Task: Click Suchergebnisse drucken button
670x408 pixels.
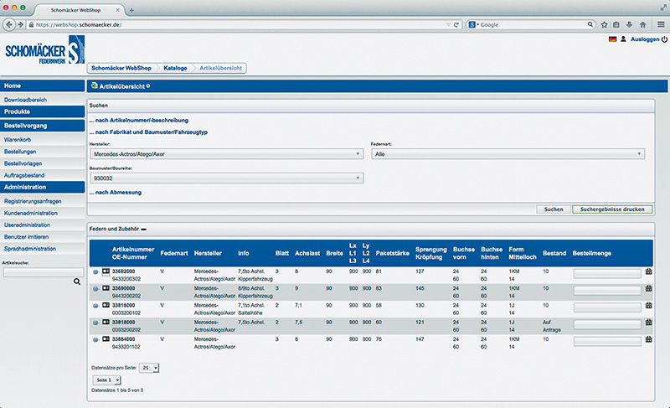Action: pos(612,209)
